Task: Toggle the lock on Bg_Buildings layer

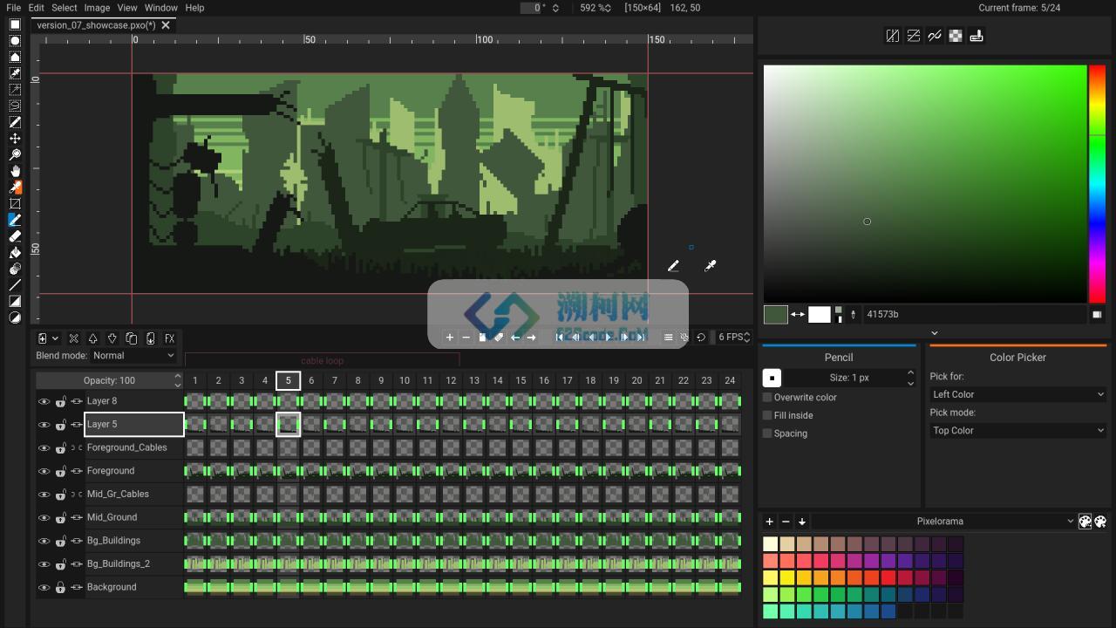Action: click(60, 541)
